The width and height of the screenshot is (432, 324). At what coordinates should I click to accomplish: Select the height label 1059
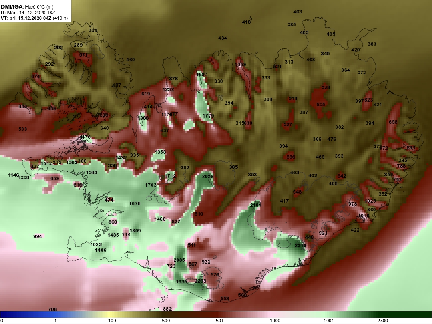coord(240,64)
